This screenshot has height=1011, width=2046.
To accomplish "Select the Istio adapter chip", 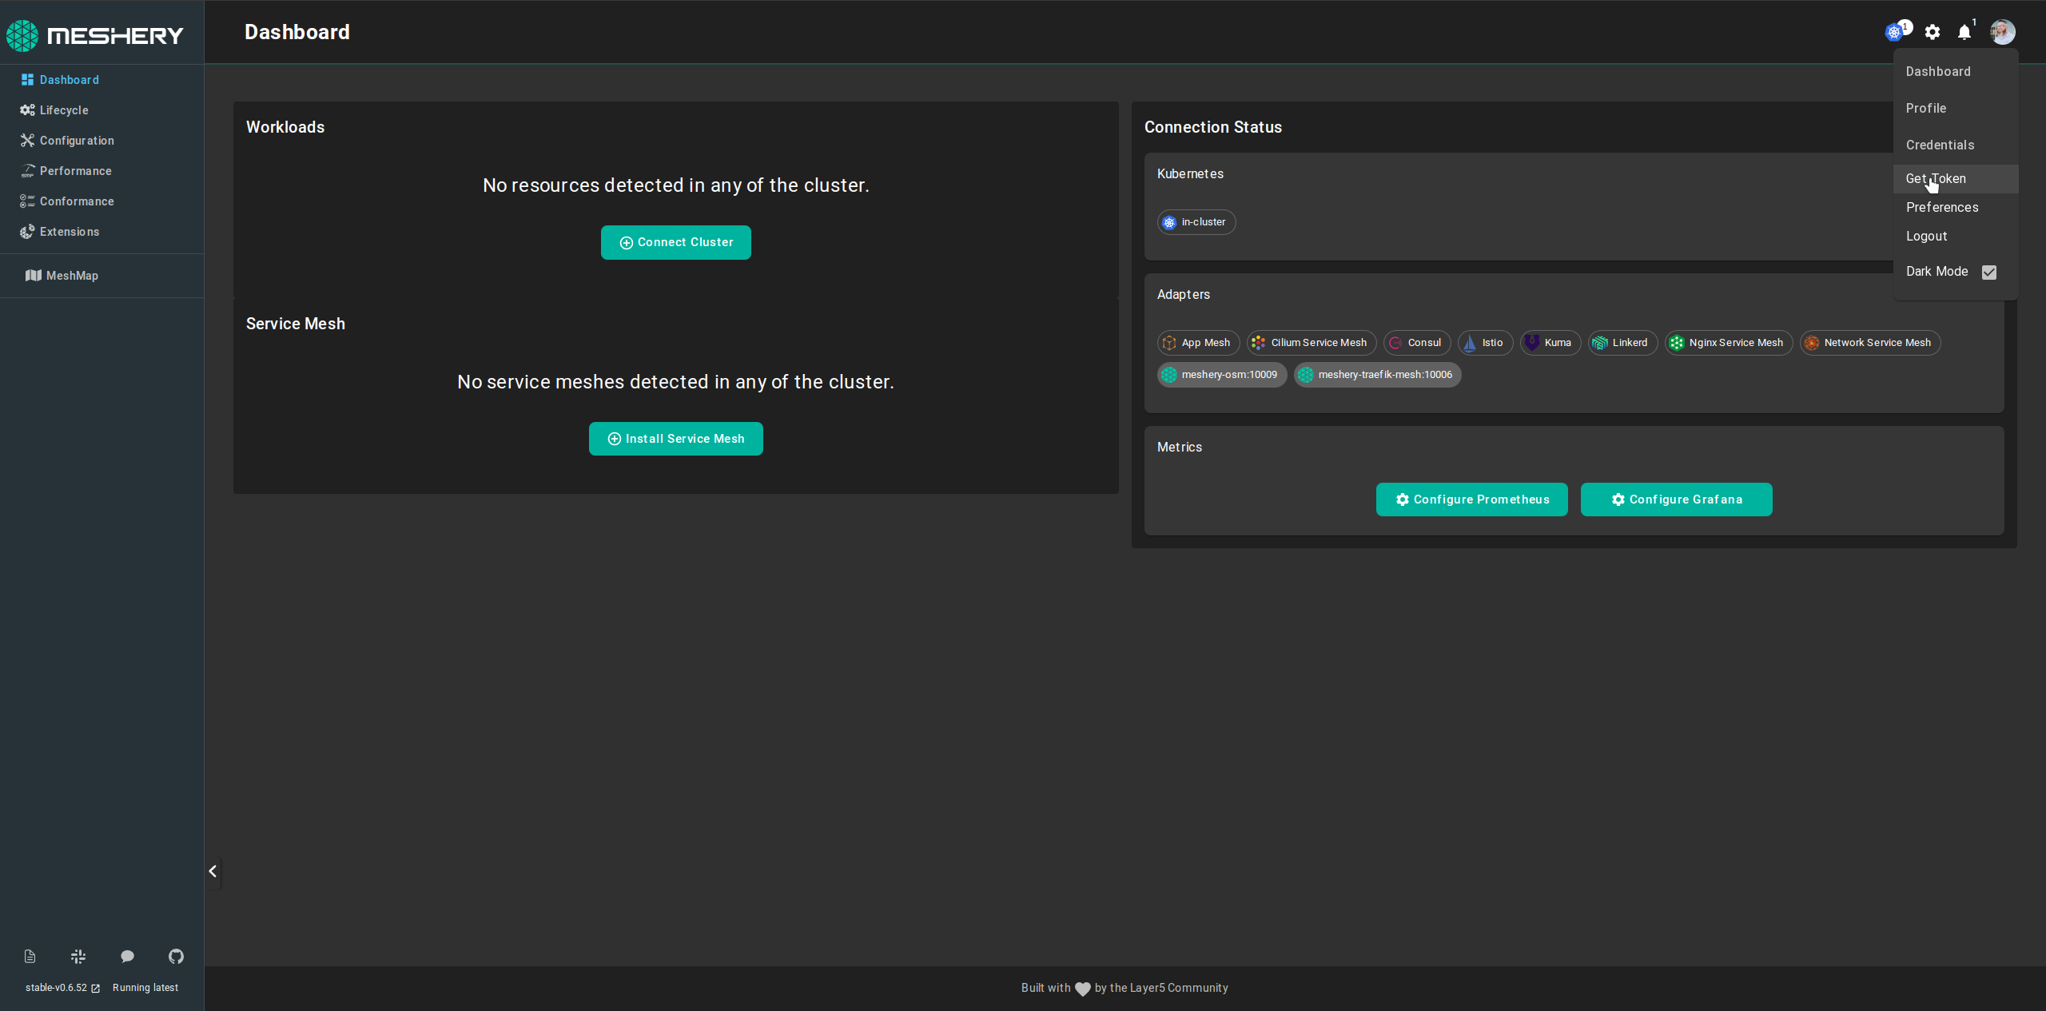I will (x=1484, y=342).
